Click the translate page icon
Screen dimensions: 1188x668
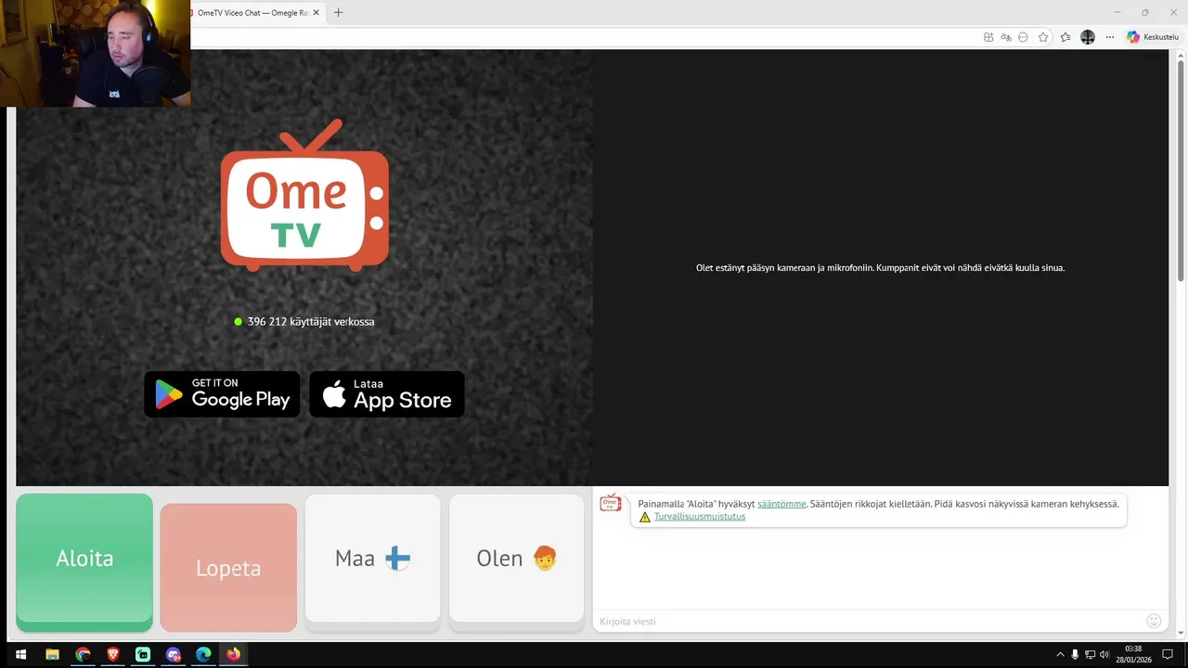click(x=1006, y=37)
